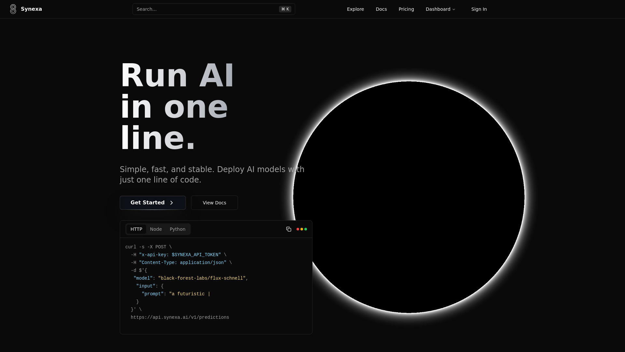Select the HTTP tab in code block
625x352 pixels.
pos(136,229)
